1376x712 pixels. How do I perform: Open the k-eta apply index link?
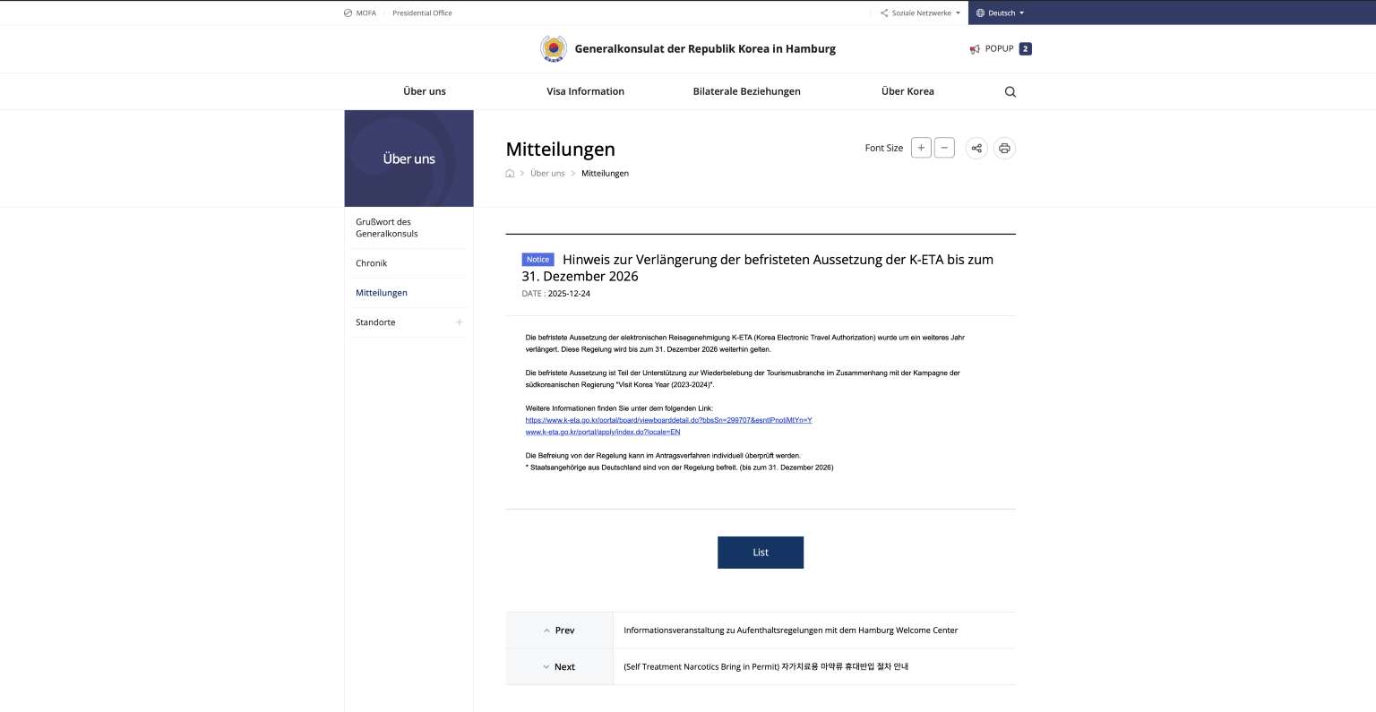pyautogui.click(x=602, y=432)
